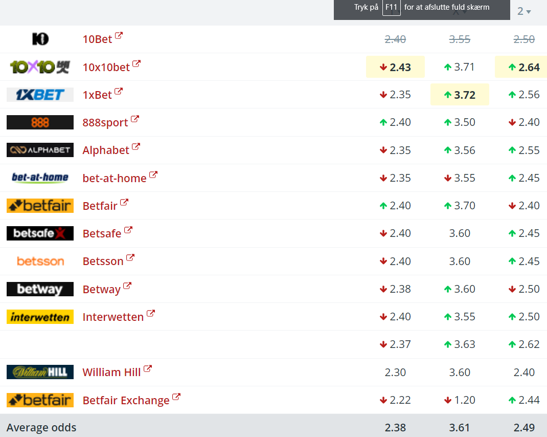Open the Betfair Exchange link
Screen dimensions: 547x437
[x=126, y=400]
